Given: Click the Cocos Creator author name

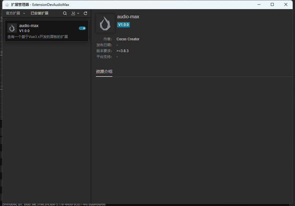Looking at the screenshot, I should 128,39.
